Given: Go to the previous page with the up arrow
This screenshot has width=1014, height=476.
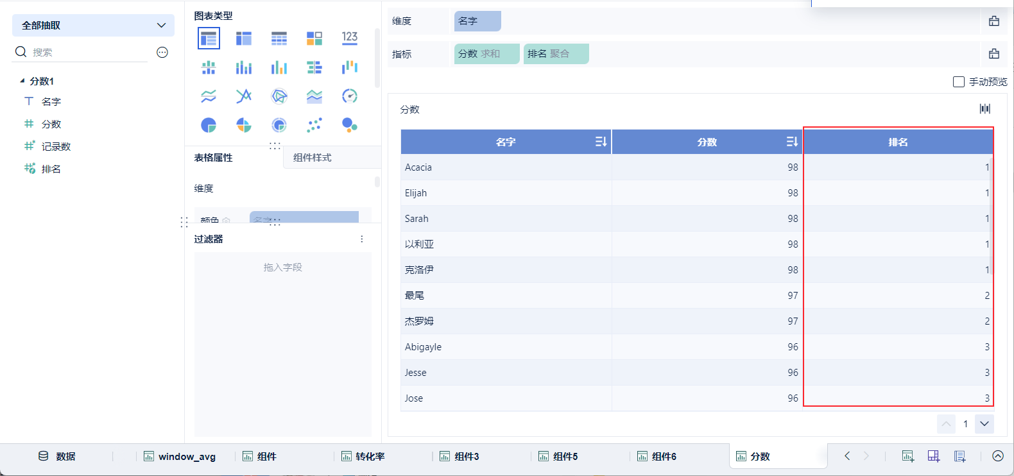Looking at the screenshot, I should [946, 424].
